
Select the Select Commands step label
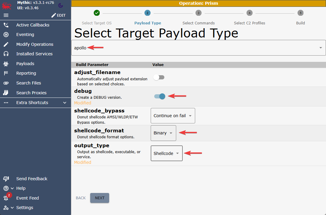point(198,23)
